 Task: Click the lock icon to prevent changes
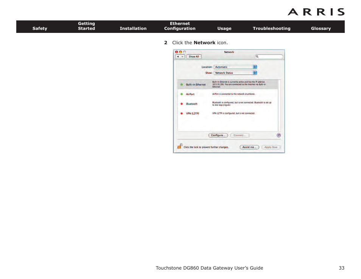[x=180, y=146]
